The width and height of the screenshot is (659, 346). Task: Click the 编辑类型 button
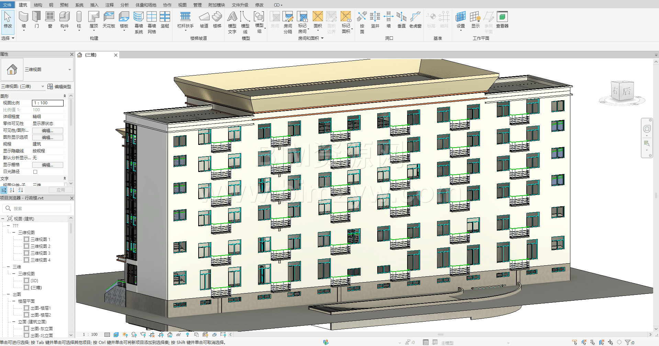click(x=59, y=86)
